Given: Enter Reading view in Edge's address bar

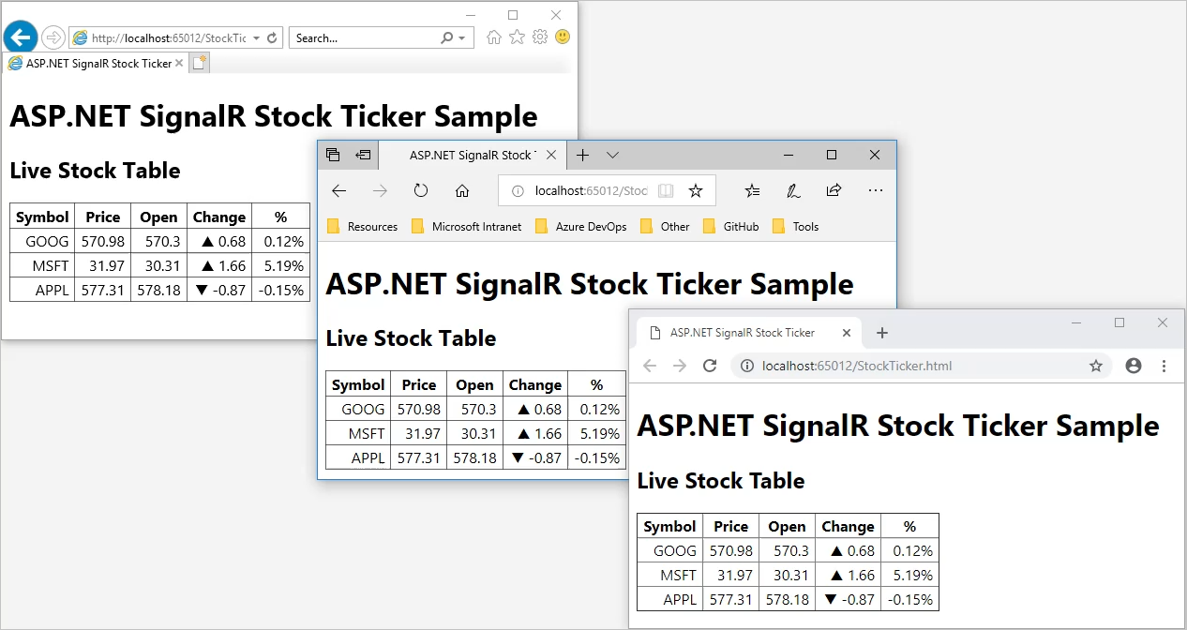Looking at the screenshot, I should pos(667,190).
